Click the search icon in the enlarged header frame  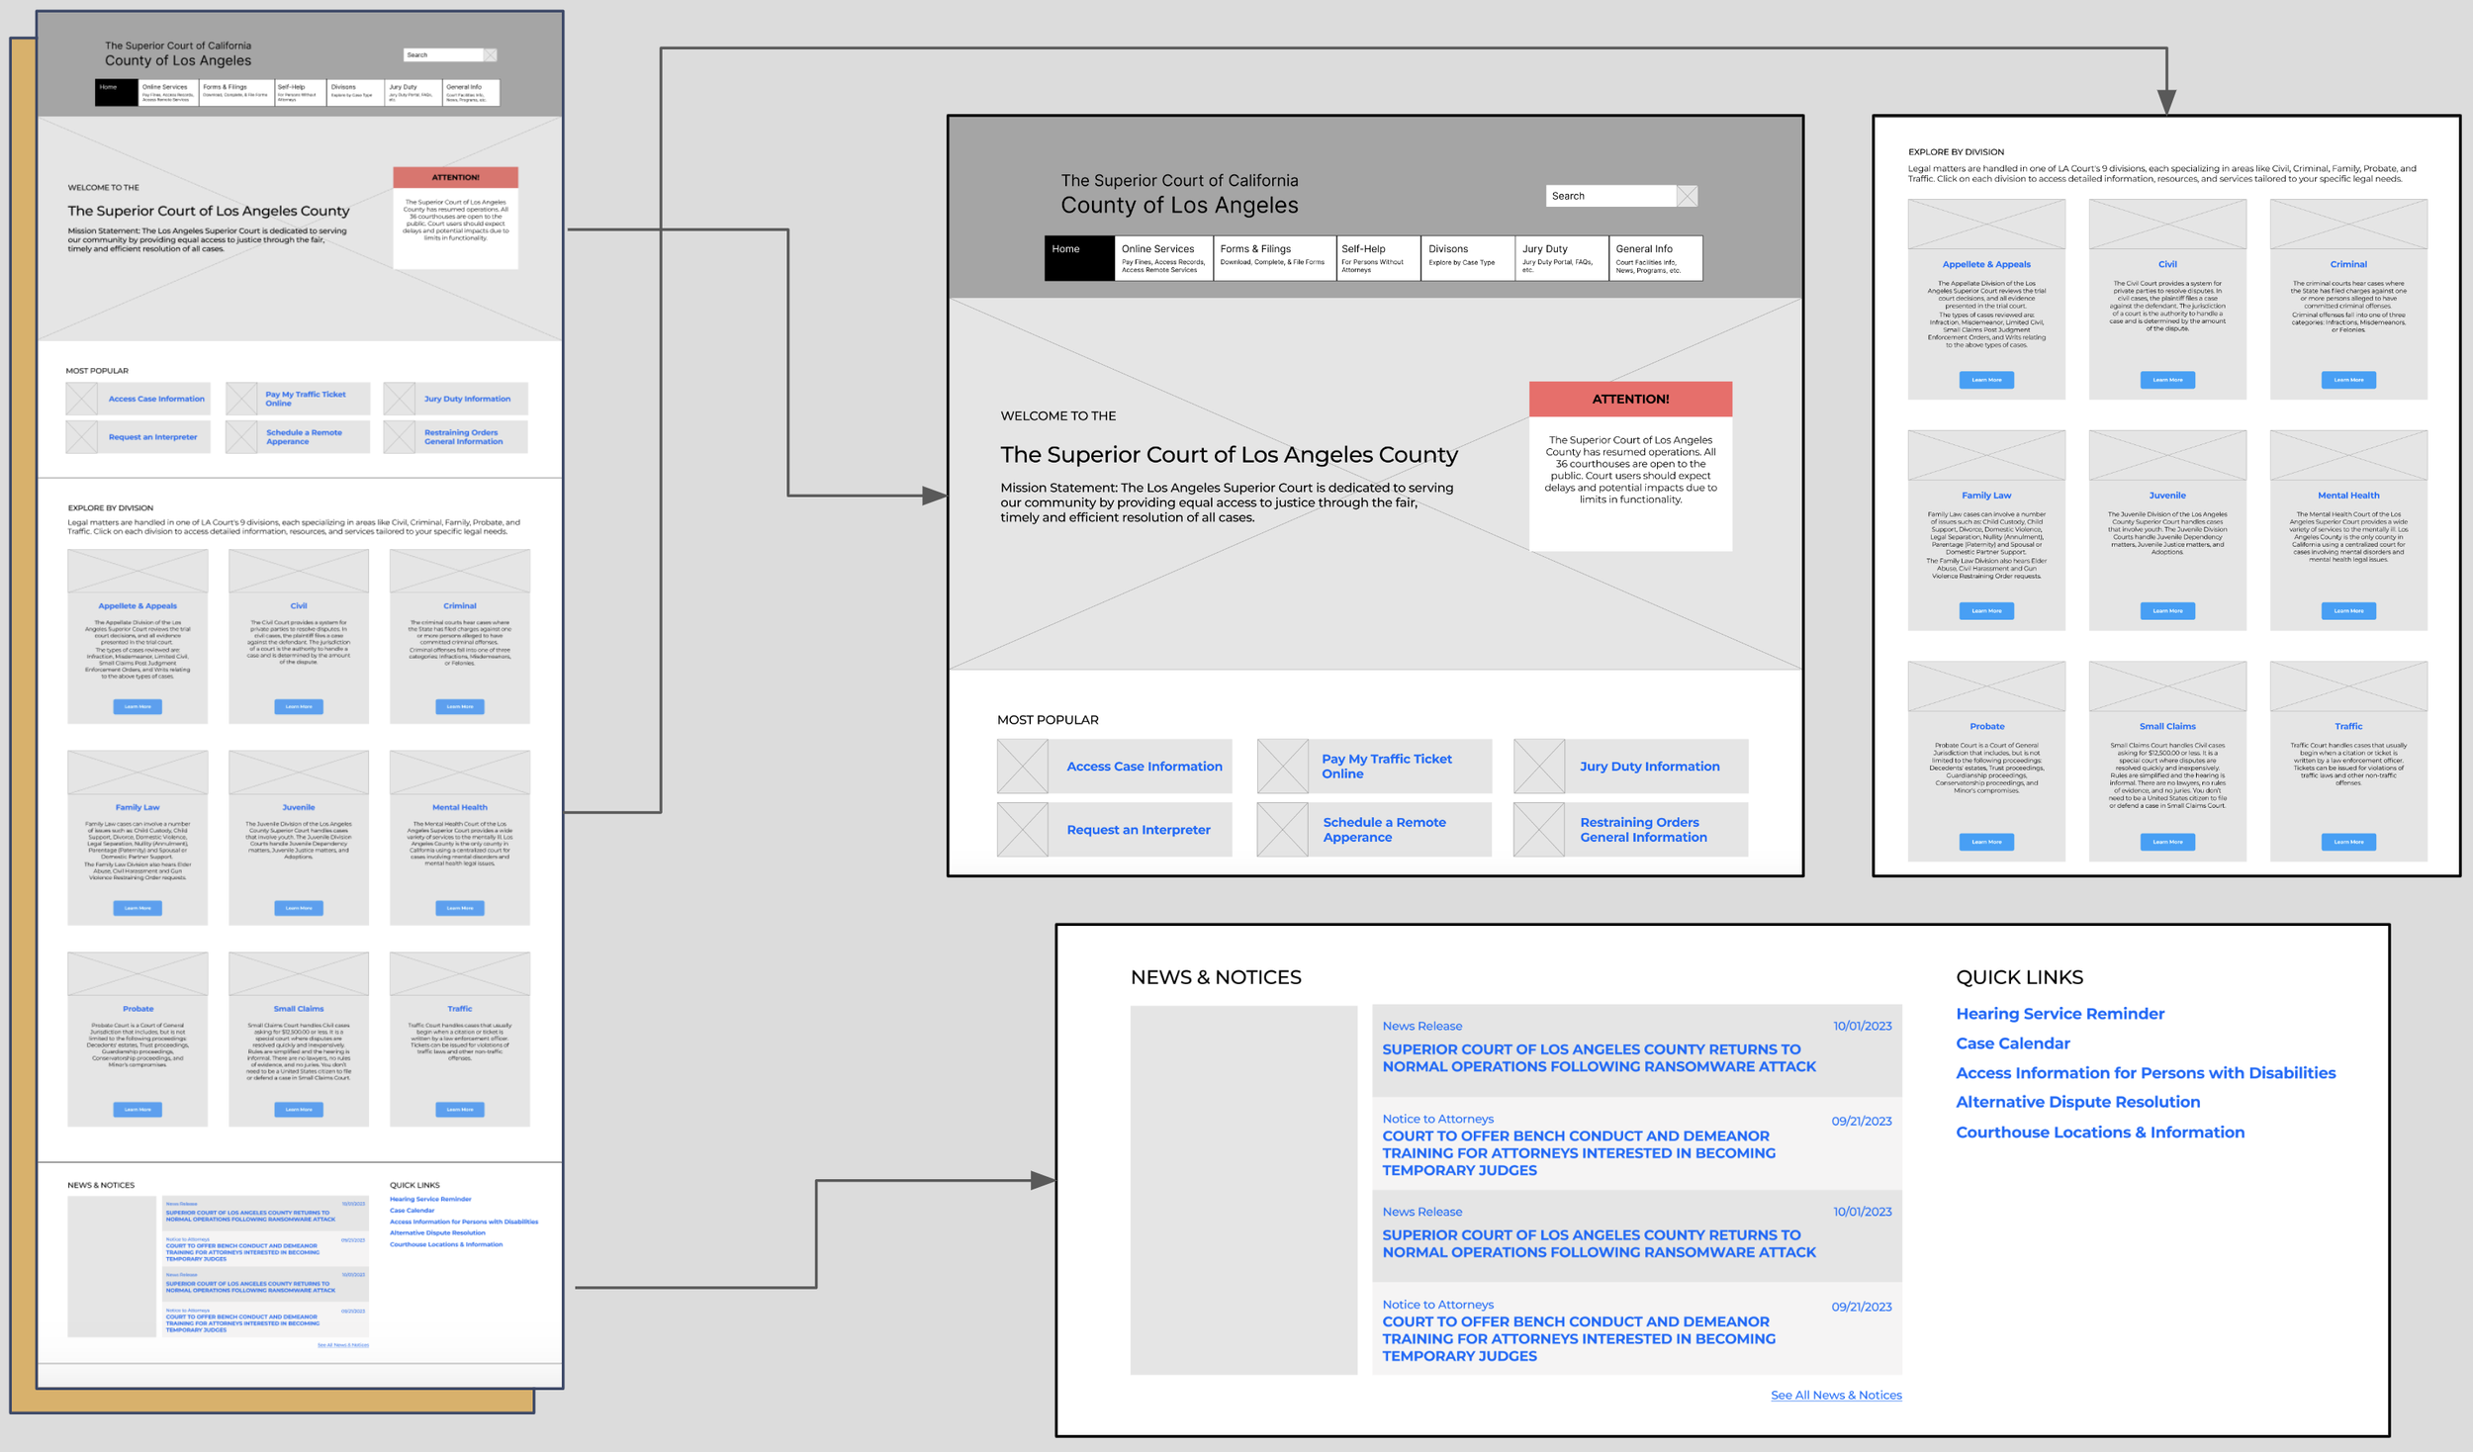[x=1687, y=196]
